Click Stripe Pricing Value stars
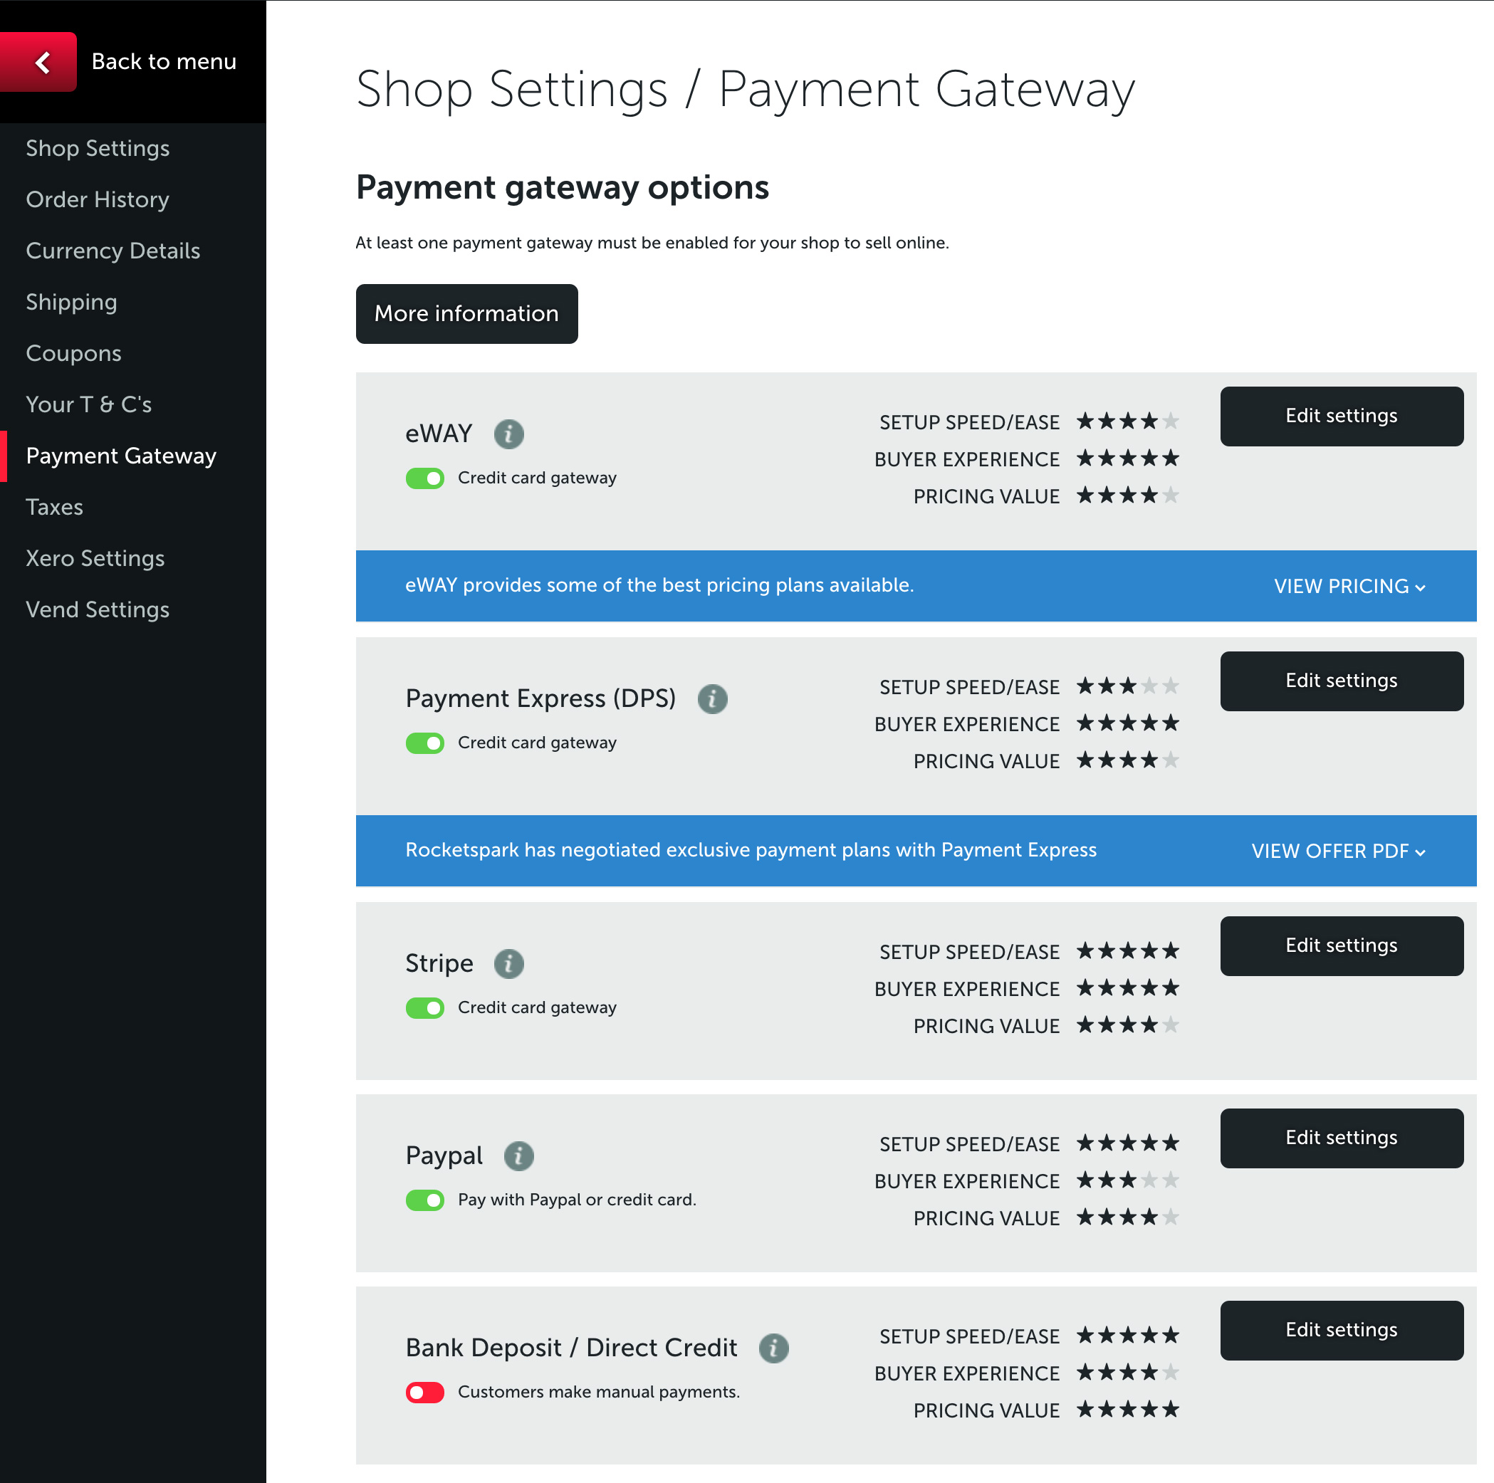The height and width of the screenshot is (1483, 1494). click(1128, 1025)
